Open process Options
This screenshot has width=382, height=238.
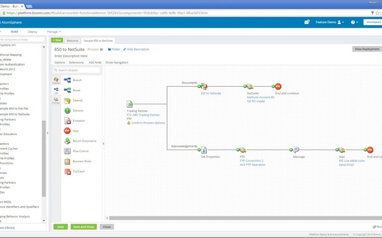[x=60, y=63]
